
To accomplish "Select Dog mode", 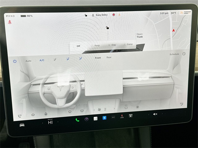I will (x=112, y=45).
